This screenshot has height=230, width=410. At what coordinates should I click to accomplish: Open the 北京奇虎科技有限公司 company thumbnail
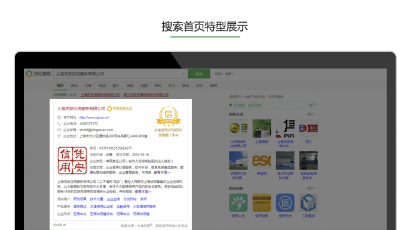pyautogui.click(x=238, y=128)
